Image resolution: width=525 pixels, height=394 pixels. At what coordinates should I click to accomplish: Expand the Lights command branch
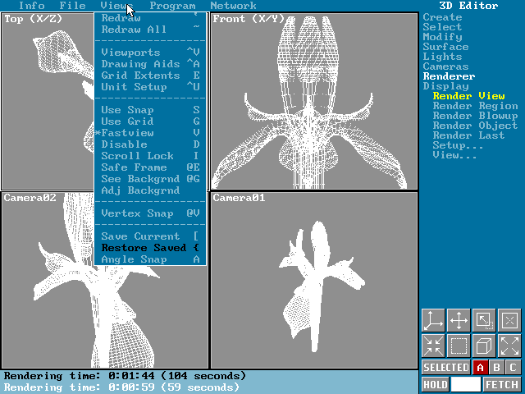[x=442, y=57]
